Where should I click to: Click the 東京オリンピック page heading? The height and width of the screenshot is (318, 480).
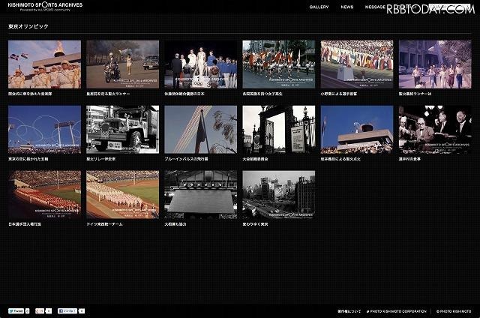28,26
